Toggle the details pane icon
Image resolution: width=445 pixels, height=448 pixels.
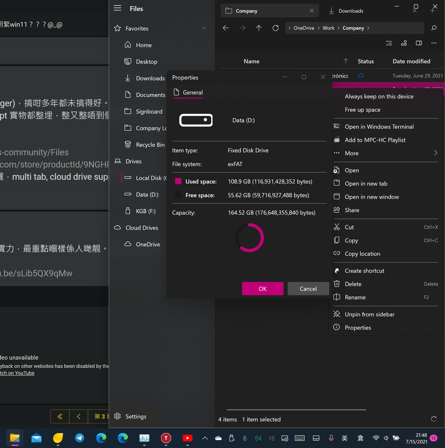tap(419, 43)
